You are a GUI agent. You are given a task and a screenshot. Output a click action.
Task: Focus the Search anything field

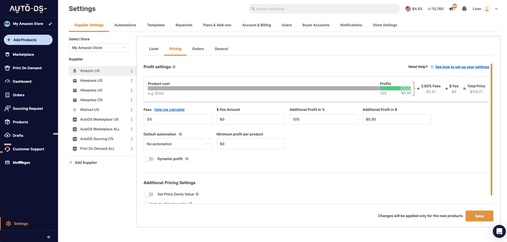(x=324, y=9)
